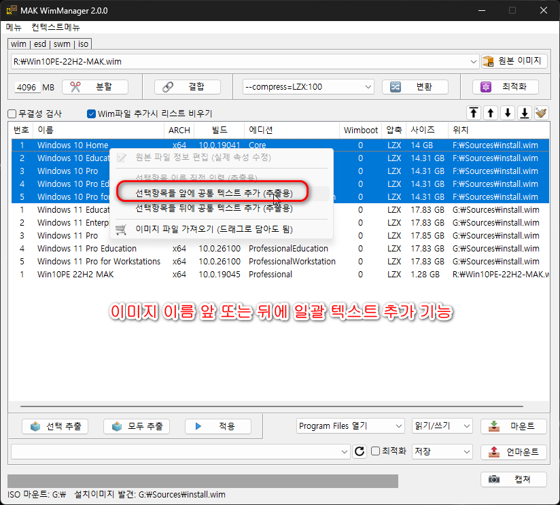Click the 언마운트 unmount button

click(x=514, y=452)
